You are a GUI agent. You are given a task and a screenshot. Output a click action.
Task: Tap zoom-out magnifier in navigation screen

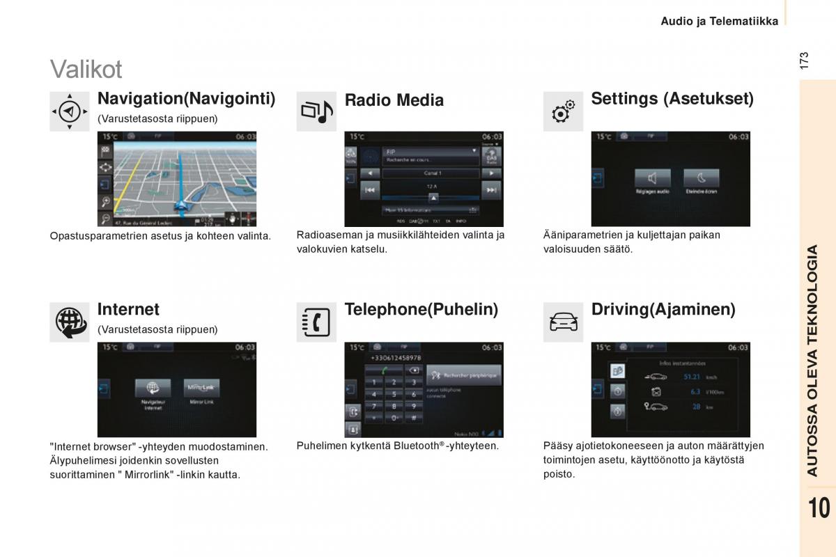point(105,219)
